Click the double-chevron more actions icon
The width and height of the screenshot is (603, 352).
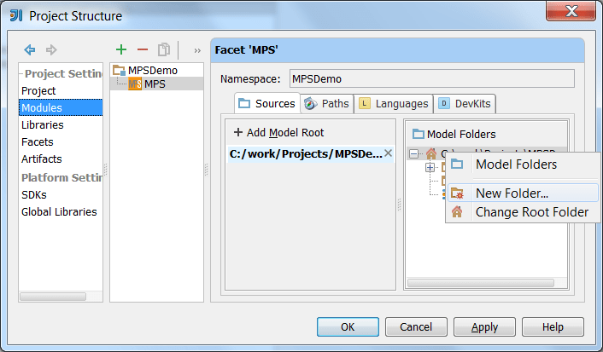[197, 50]
